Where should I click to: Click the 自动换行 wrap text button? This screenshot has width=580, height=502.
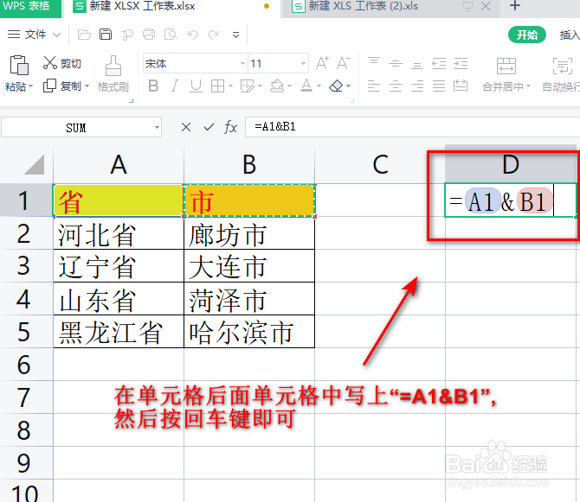[x=562, y=74]
